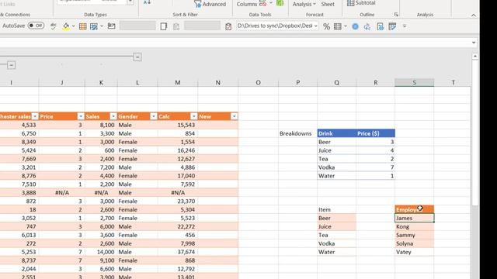The image size is (497, 279).
Task: Click the blue format-as-table icon
Action: [94, 26]
